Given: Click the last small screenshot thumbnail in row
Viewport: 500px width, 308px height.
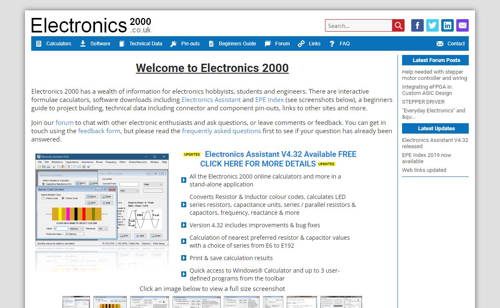Looking at the screenshot, I should tap(341, 302).
